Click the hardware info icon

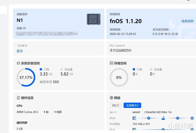[x=18, y=98]
